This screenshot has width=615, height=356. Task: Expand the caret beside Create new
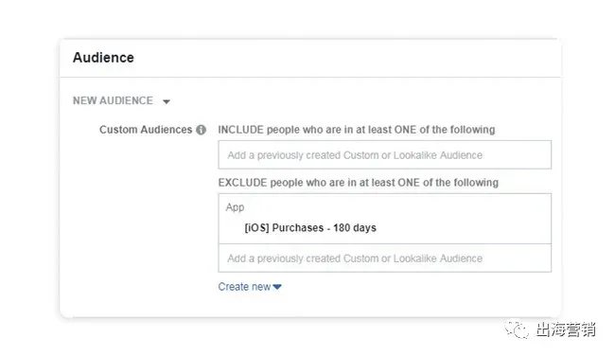click(x=277, y=287)
